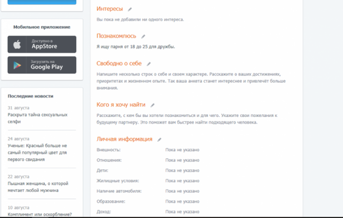Edit Личная информация using pencil icon

(x=159, y=140)
